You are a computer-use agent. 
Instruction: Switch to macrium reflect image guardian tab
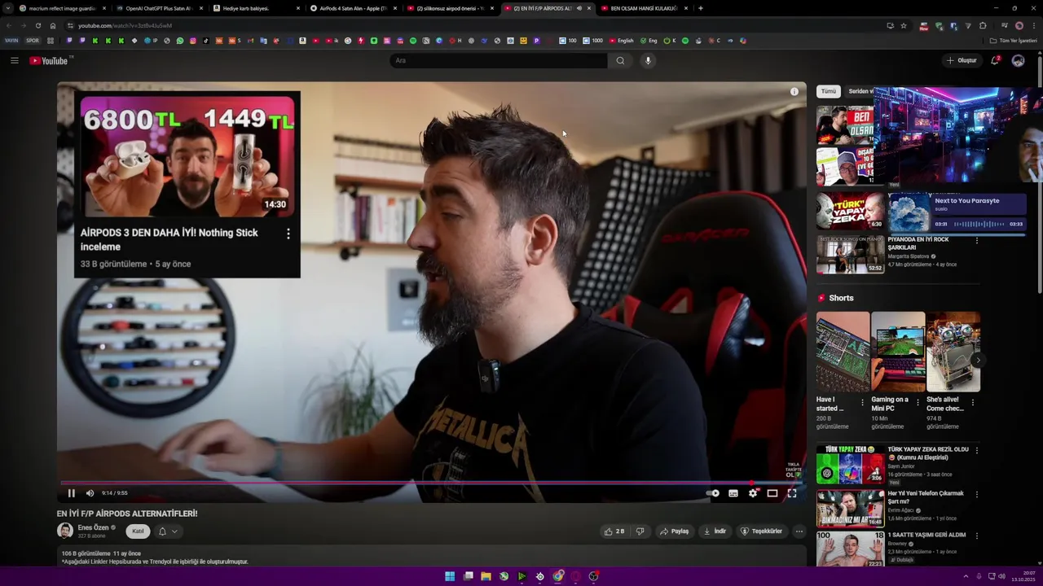[x=62, y=8]
